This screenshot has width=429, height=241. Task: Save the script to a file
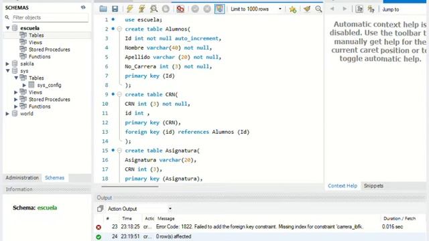pyautogui.click(x=115, y=9)
